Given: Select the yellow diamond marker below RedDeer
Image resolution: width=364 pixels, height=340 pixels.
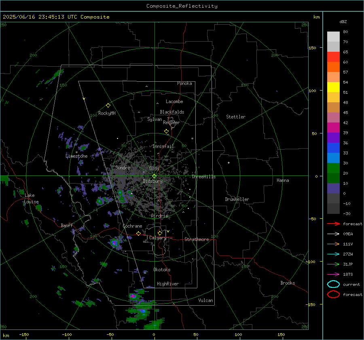Looking at the screenshot, I should tap(166, 131).
